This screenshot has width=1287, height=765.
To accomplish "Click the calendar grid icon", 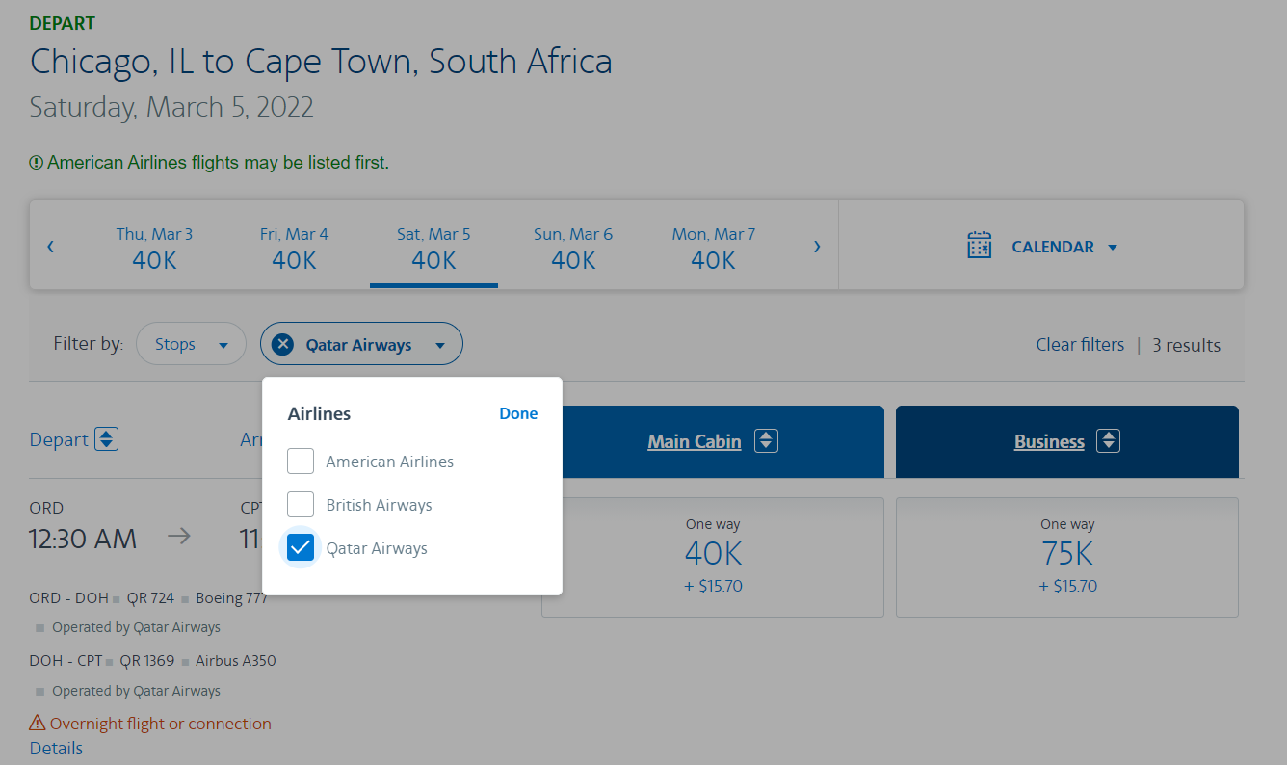I will coord(979,246).
